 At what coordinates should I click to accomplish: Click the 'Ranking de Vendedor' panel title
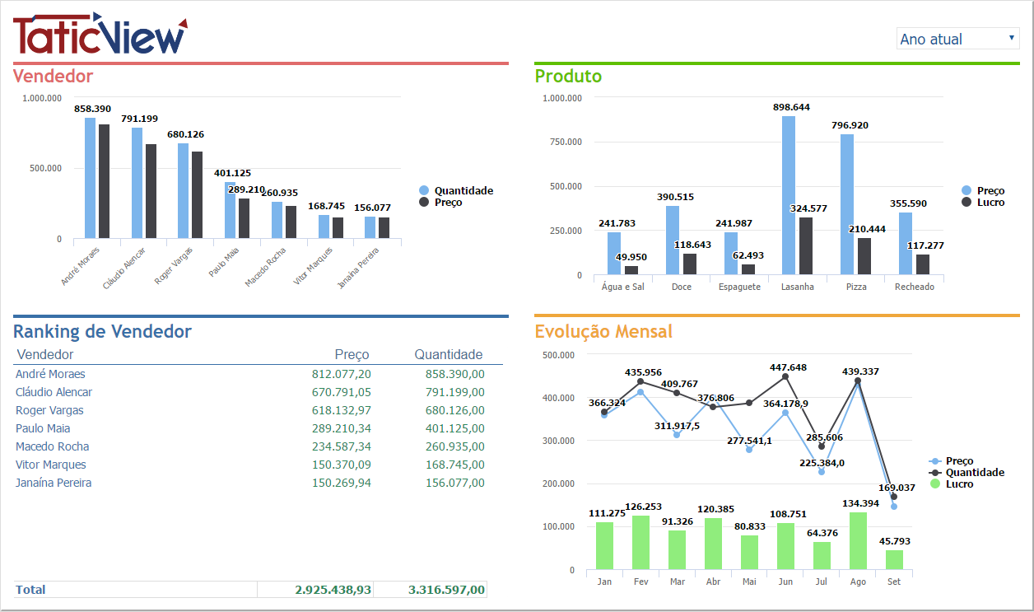tap(102, 332)
